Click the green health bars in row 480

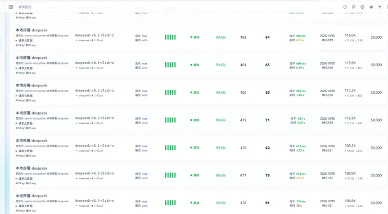(170, 93)
